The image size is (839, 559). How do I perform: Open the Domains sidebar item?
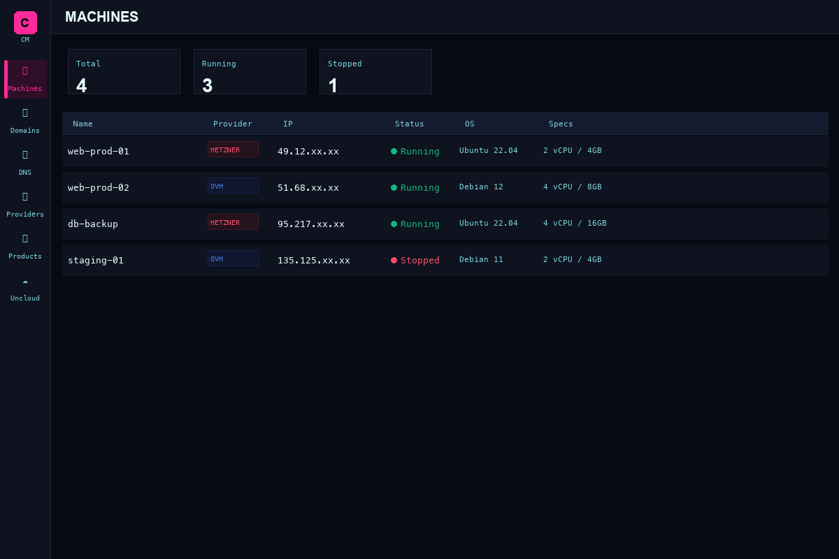click(x=25, y=121)
